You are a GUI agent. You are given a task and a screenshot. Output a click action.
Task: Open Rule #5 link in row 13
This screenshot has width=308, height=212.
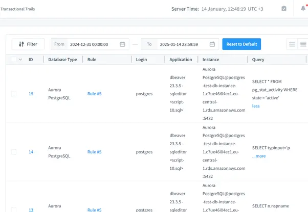[94, 210]
